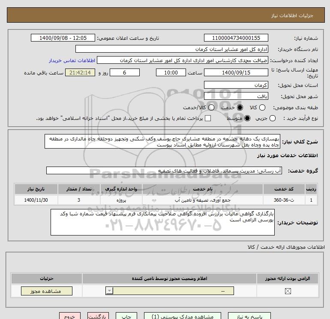Click the جزئیات اطلاعات نیاز page title
This screenshot has width=330, height=319.
[292, 15]
